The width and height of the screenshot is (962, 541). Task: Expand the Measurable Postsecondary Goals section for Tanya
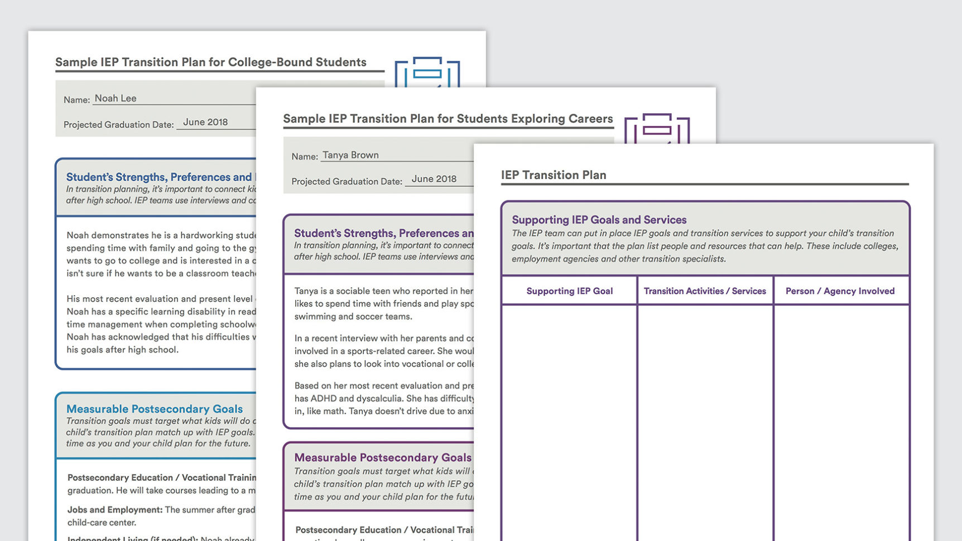click(x=382, y=457)
